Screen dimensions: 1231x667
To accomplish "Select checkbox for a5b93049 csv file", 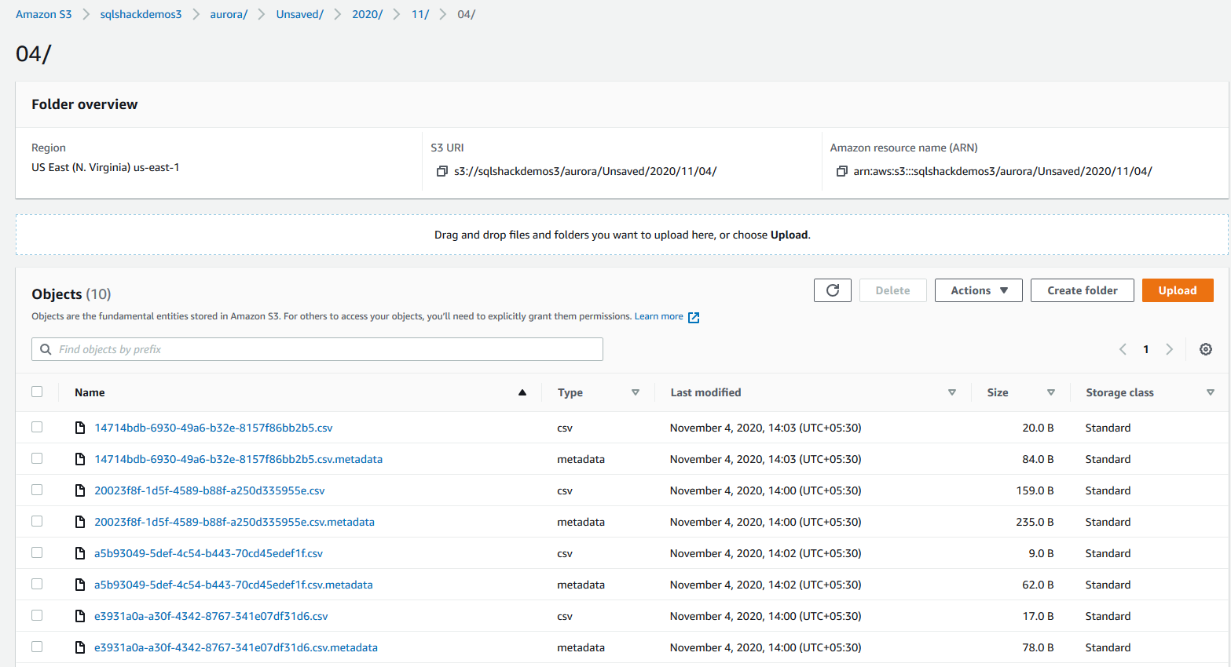I will tap(37, 552).
